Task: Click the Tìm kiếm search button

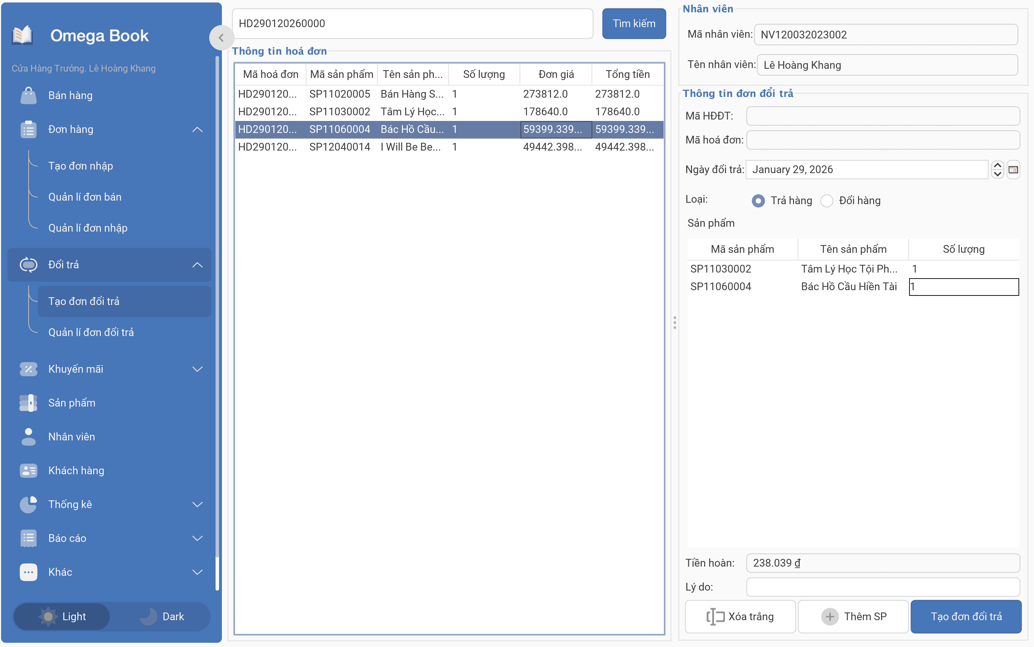Action: 634,24
